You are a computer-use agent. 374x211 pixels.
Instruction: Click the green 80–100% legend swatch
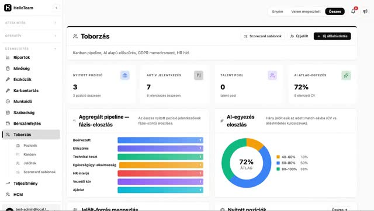coord(278,169)
